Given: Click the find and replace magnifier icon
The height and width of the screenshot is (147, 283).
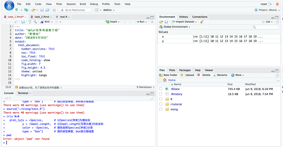Looking at the screenshot, I should point(35,22).
